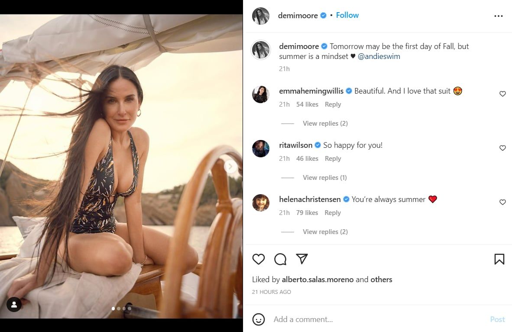Expand replies under emmahemingwillis's comment
Viewport: 512px width, 332px height.
point(325,123)
